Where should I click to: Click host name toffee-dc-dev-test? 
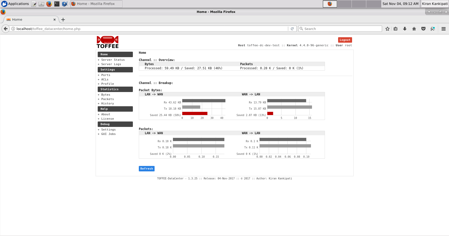(263, 45)
